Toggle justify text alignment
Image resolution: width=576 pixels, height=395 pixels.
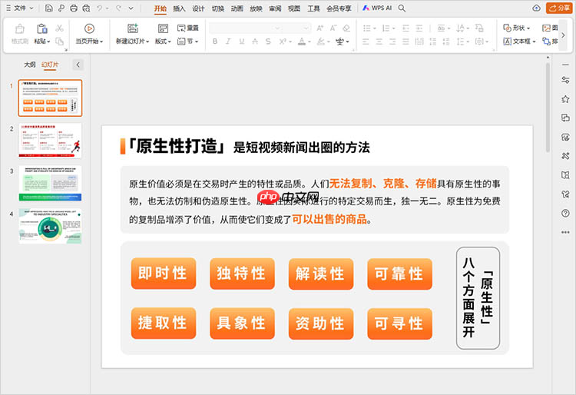[406, 41]
